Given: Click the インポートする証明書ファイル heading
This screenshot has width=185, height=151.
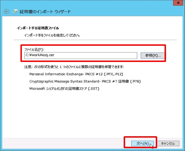Looking at the screenshot, I should click(x=38, y=28).
